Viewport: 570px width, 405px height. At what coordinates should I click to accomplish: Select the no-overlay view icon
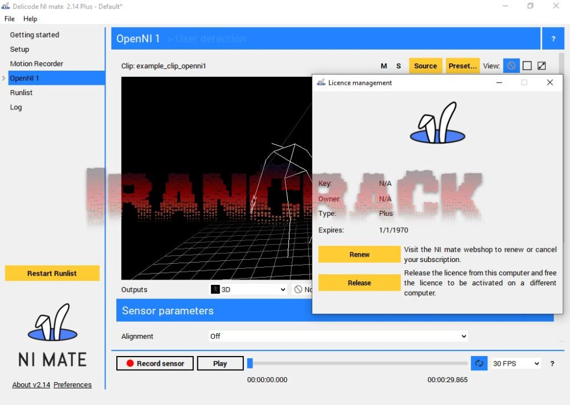coord(511,66)
